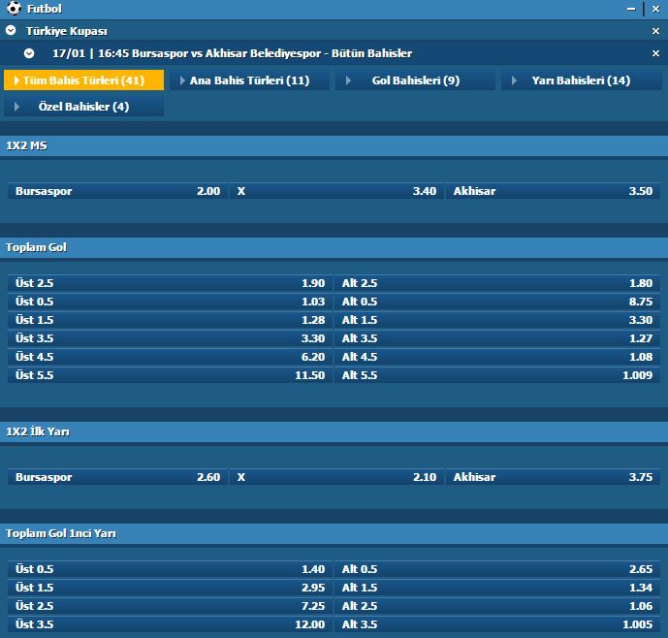The width and height of the screenshot is (668, 638).
Task: Bet Üst 3.5 at 12.00 first half
Action: coord(170,624)
